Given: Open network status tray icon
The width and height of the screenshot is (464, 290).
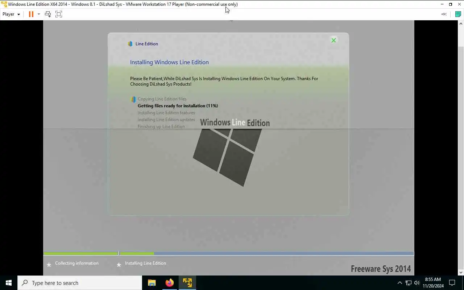Looking at the screenshot, I should pos(408,283).
